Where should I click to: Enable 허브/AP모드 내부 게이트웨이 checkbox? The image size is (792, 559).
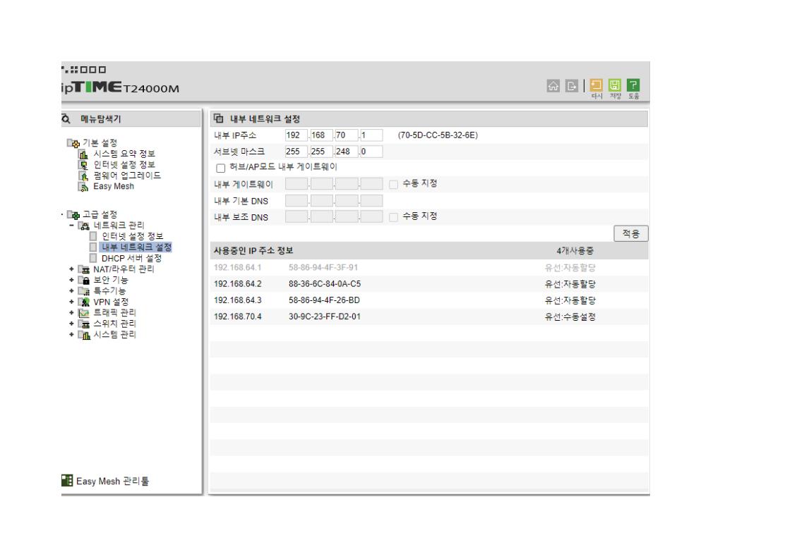[x=221, y=168]
